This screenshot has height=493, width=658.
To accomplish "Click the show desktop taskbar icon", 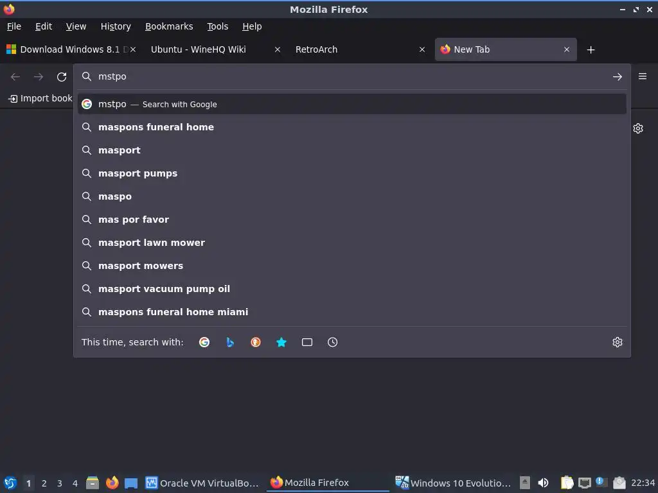I will pyautogui.click(x=131, y=483).
